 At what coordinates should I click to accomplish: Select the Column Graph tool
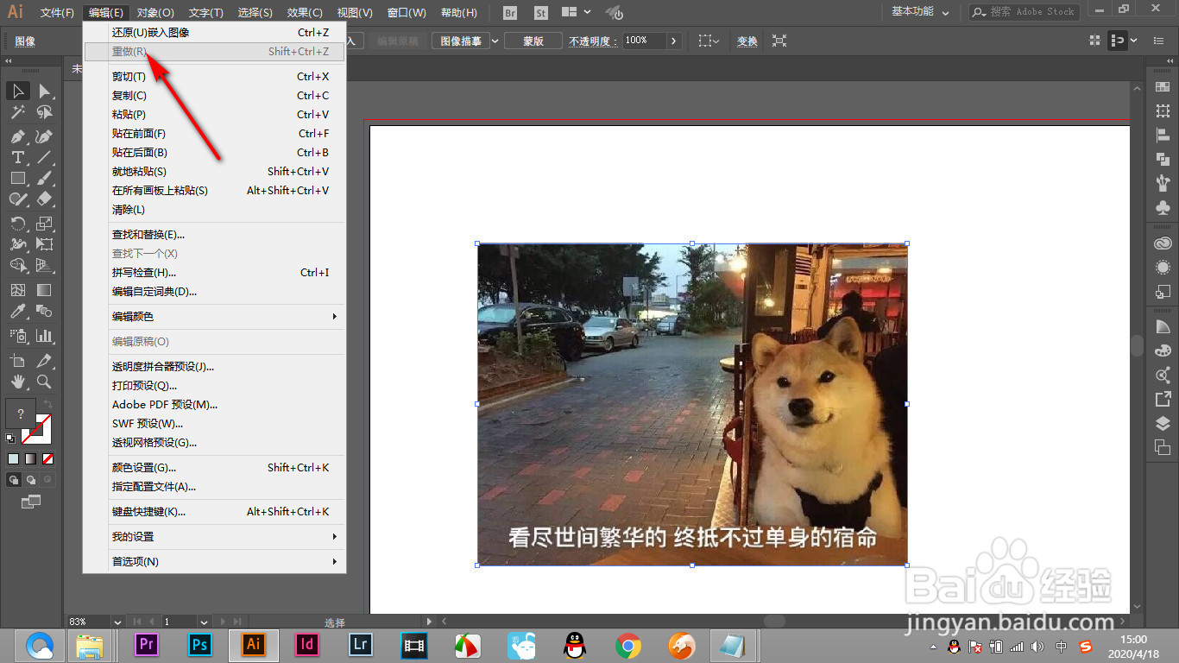44,335
